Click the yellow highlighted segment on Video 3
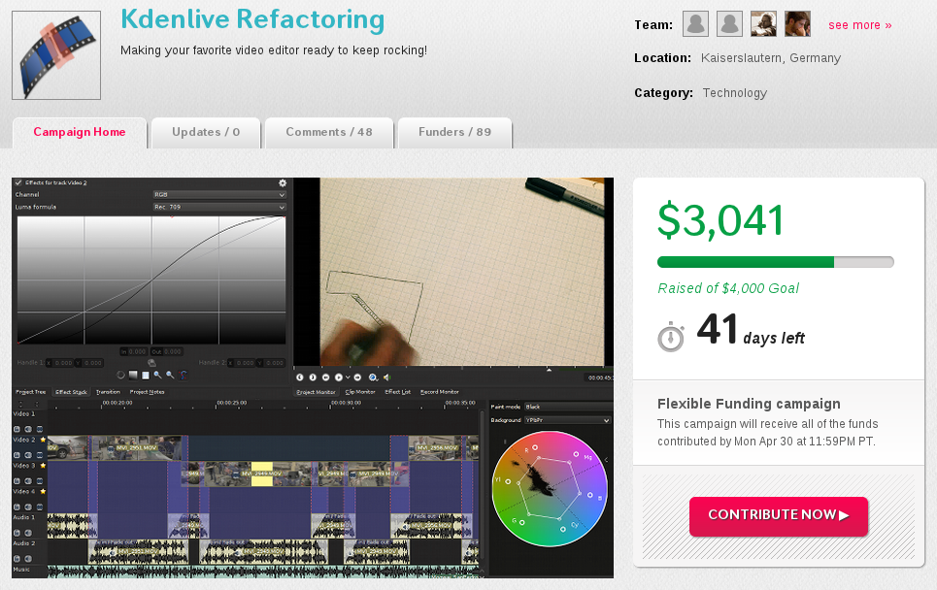 (x=262, y=474)
